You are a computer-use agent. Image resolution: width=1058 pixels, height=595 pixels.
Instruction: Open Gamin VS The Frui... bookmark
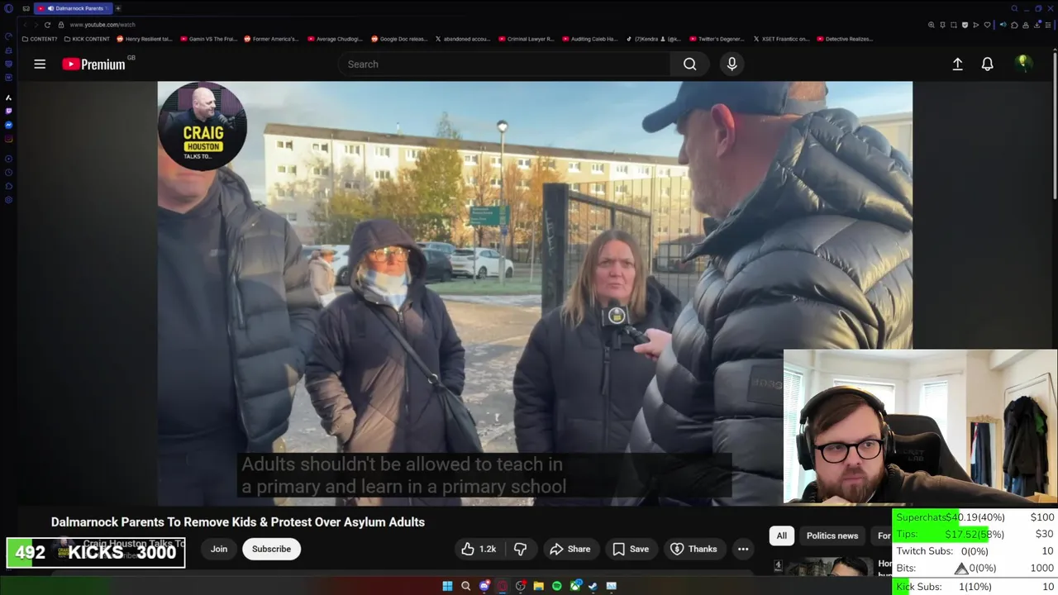208,39
